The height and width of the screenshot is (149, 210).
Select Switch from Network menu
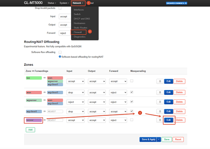point(77,14)
